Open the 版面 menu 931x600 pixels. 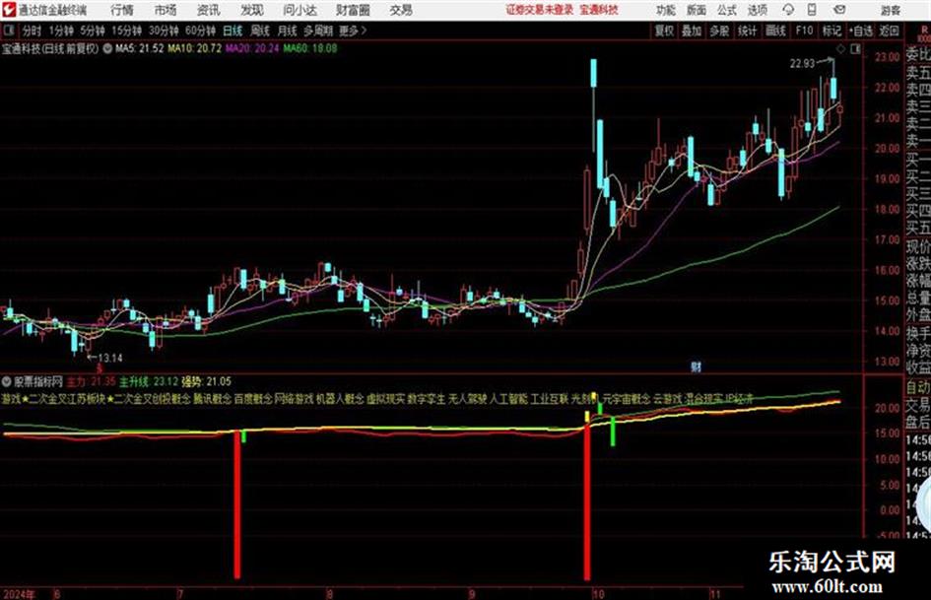pos(697,10)
